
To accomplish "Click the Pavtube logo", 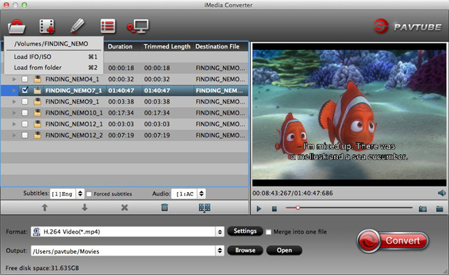I will click(408, 26).
